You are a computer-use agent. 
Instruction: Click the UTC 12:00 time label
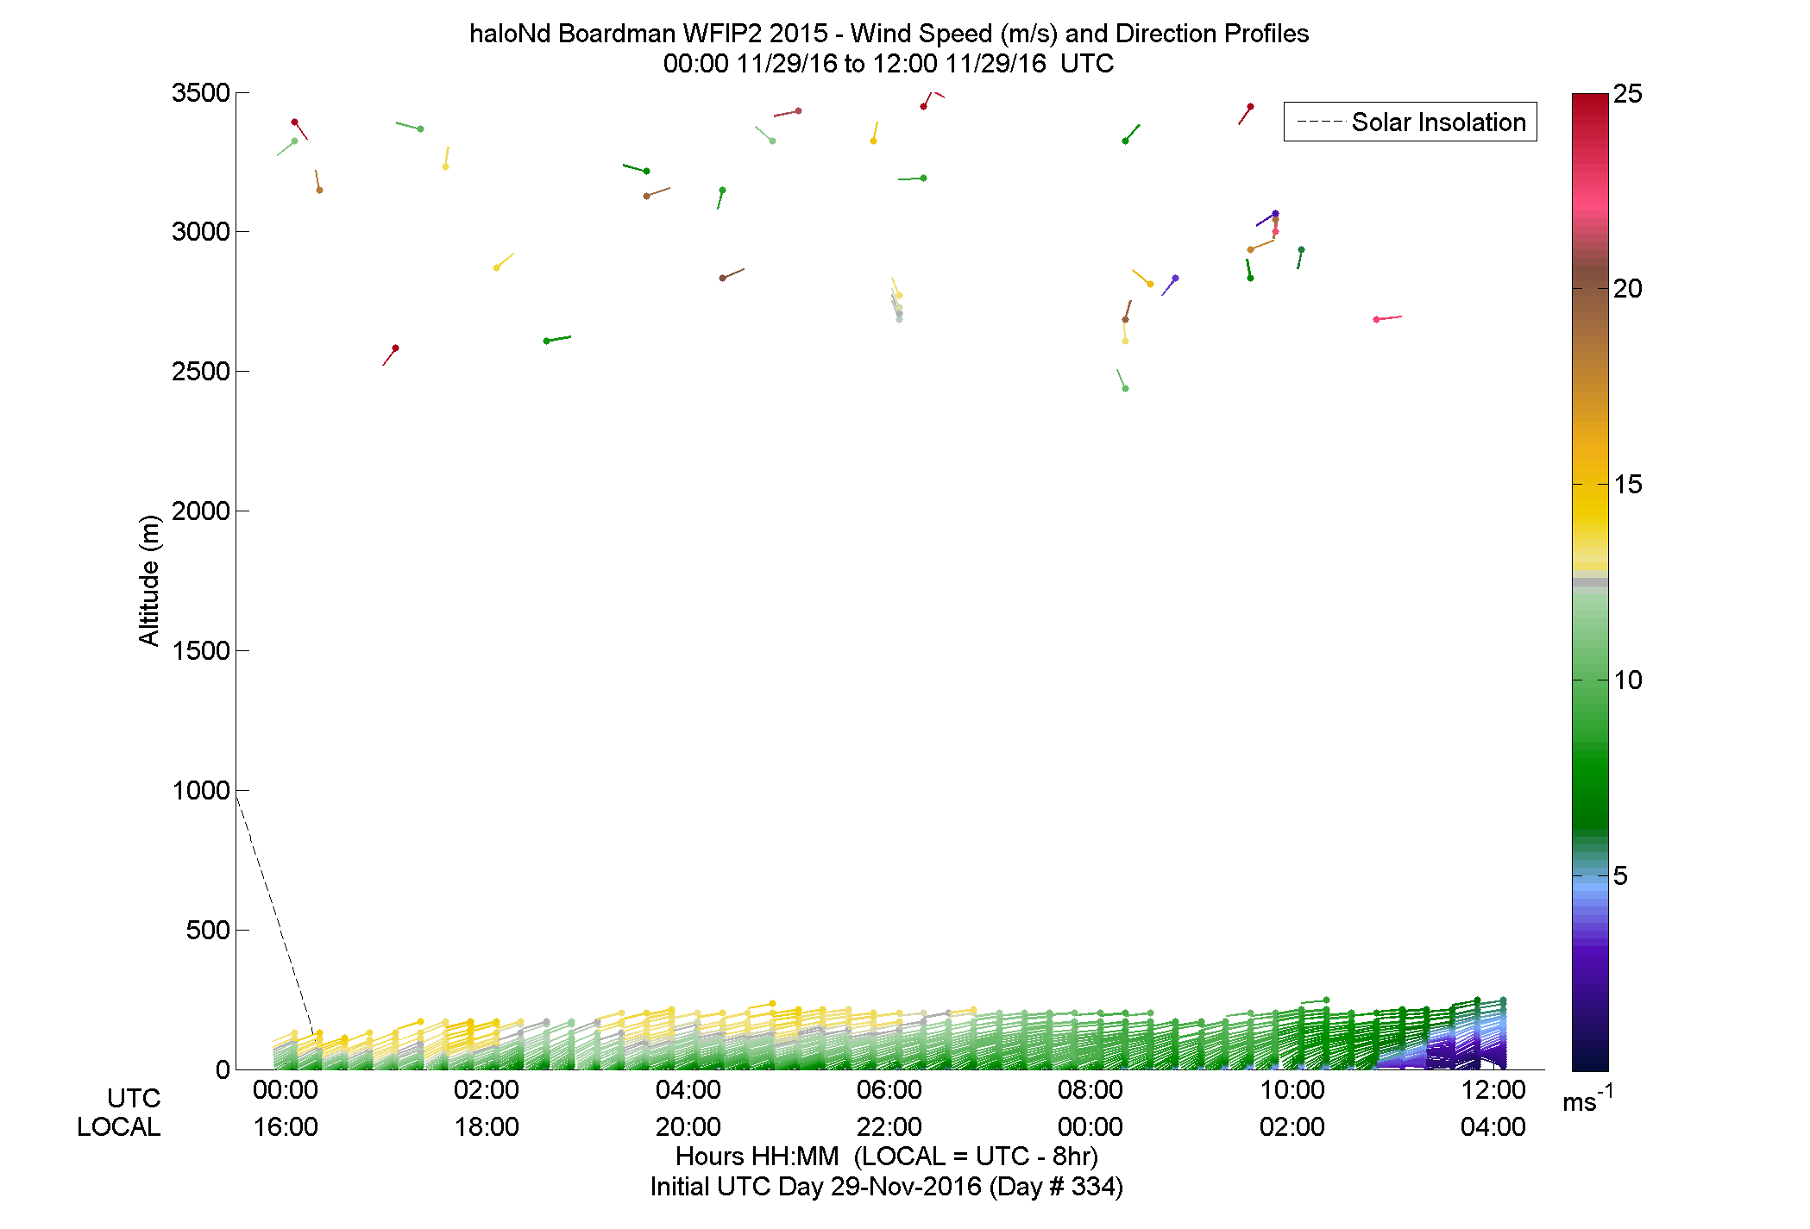tap(1493, 1090)
